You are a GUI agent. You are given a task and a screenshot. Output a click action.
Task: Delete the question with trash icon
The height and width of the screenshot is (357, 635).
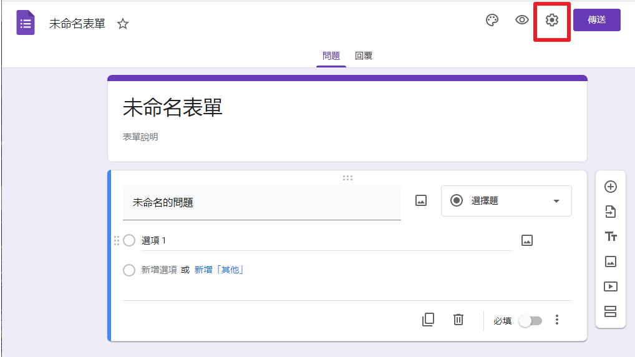pos(458,320)
